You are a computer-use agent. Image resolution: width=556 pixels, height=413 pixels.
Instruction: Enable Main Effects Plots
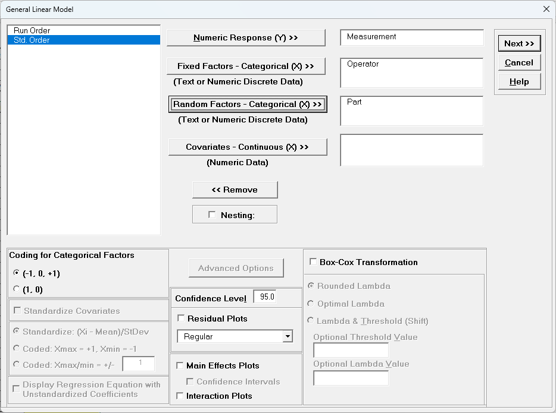click(x=179, y=365)
